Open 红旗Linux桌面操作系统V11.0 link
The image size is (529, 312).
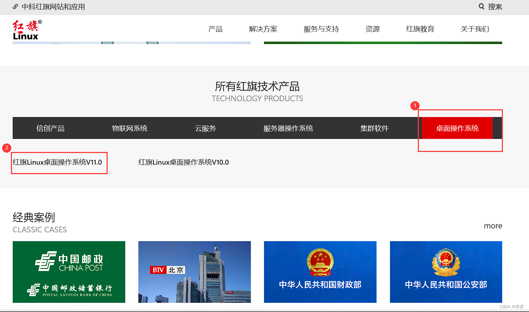pyautogui.click(x=58, y=162)
